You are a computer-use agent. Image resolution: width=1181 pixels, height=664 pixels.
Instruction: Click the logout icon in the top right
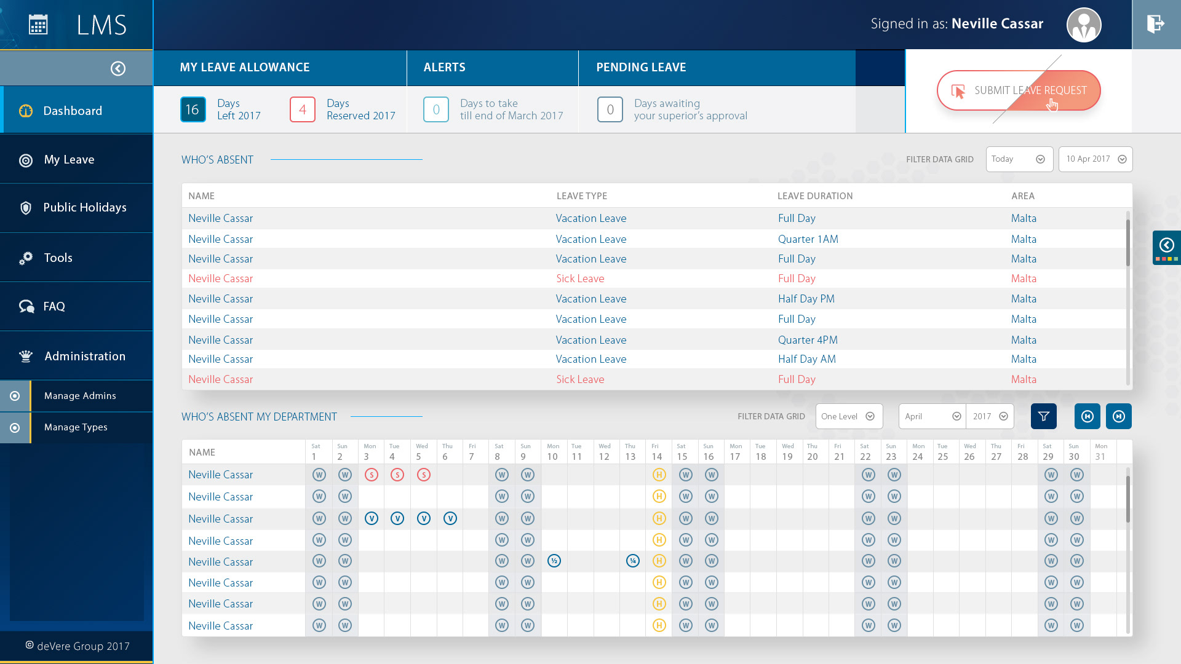point(1156,25)
